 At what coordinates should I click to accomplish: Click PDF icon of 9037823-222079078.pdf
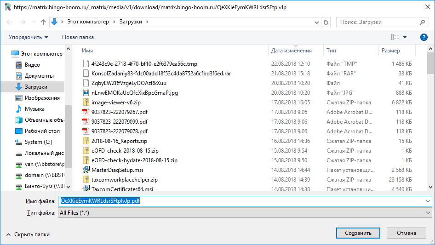coord(86,131)
